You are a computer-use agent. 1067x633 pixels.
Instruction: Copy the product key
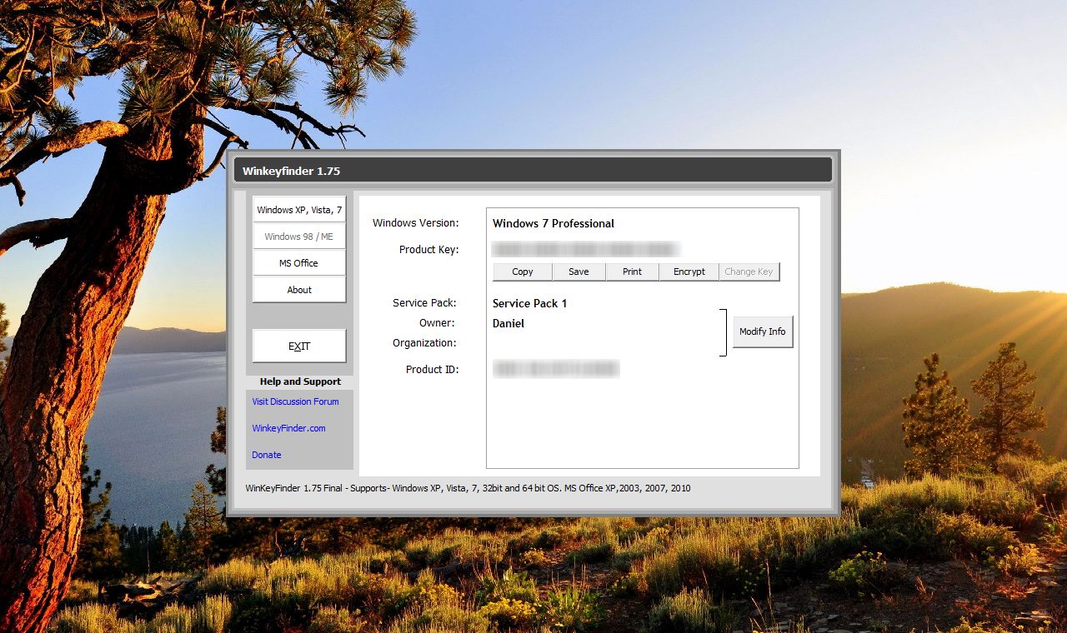[x=523, y=272]
